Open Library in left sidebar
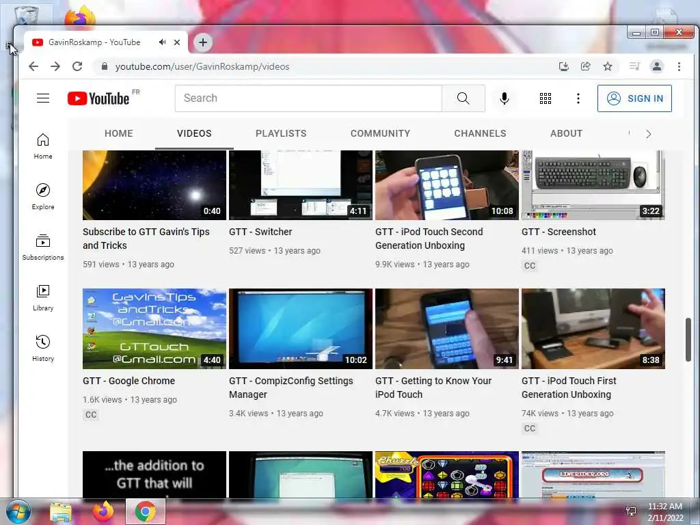 (x=43, y=298)
